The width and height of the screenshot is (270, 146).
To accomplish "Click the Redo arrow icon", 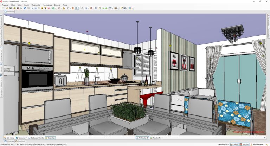I will pos(28,8).
